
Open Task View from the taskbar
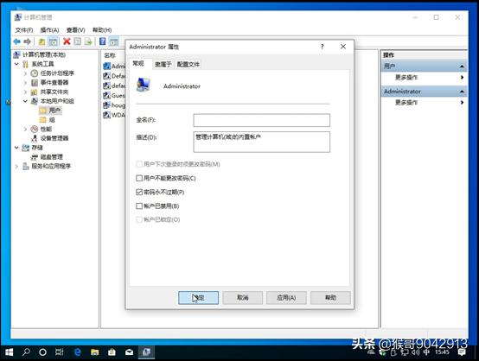(x=60, y=352)
